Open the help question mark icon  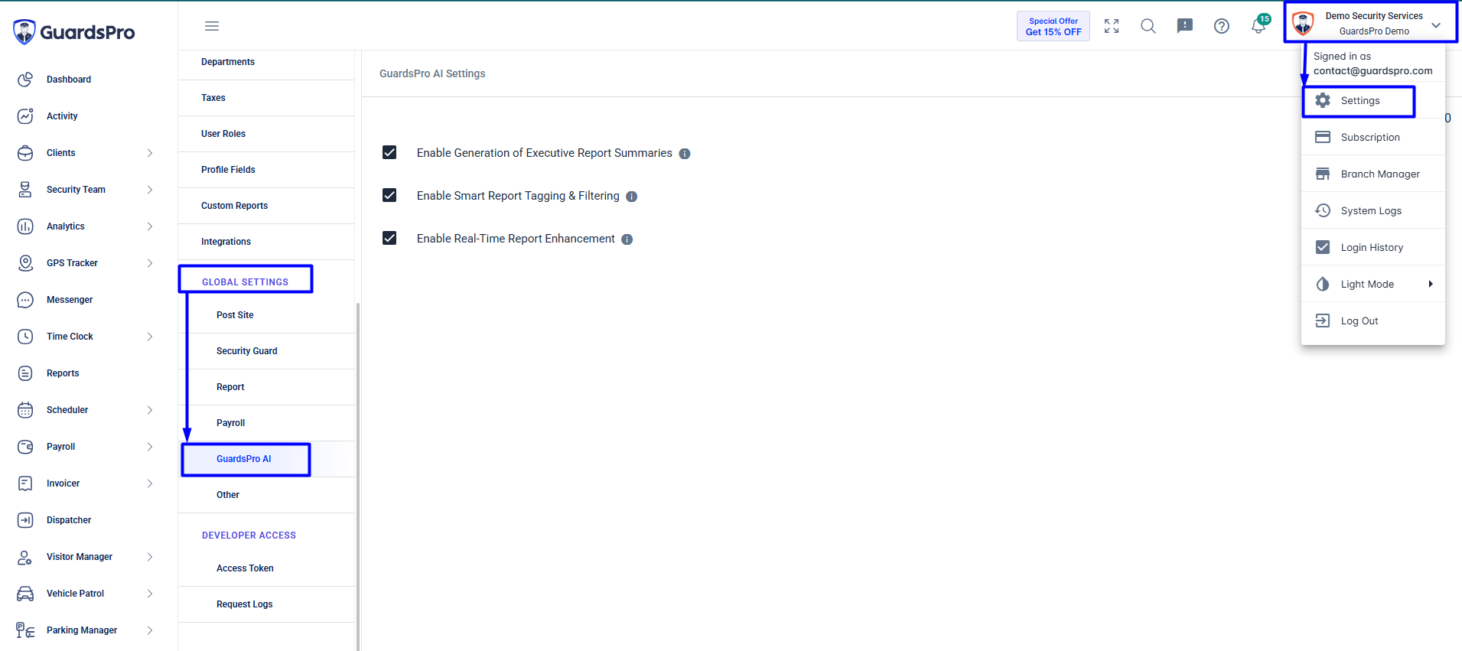(1222, 26)
